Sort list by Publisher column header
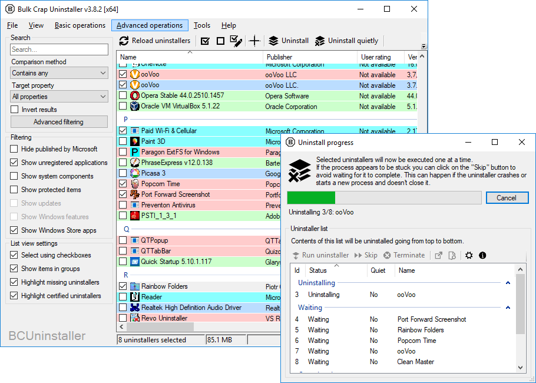The height and width of the screenshot is (383, 536). [310, 57]
